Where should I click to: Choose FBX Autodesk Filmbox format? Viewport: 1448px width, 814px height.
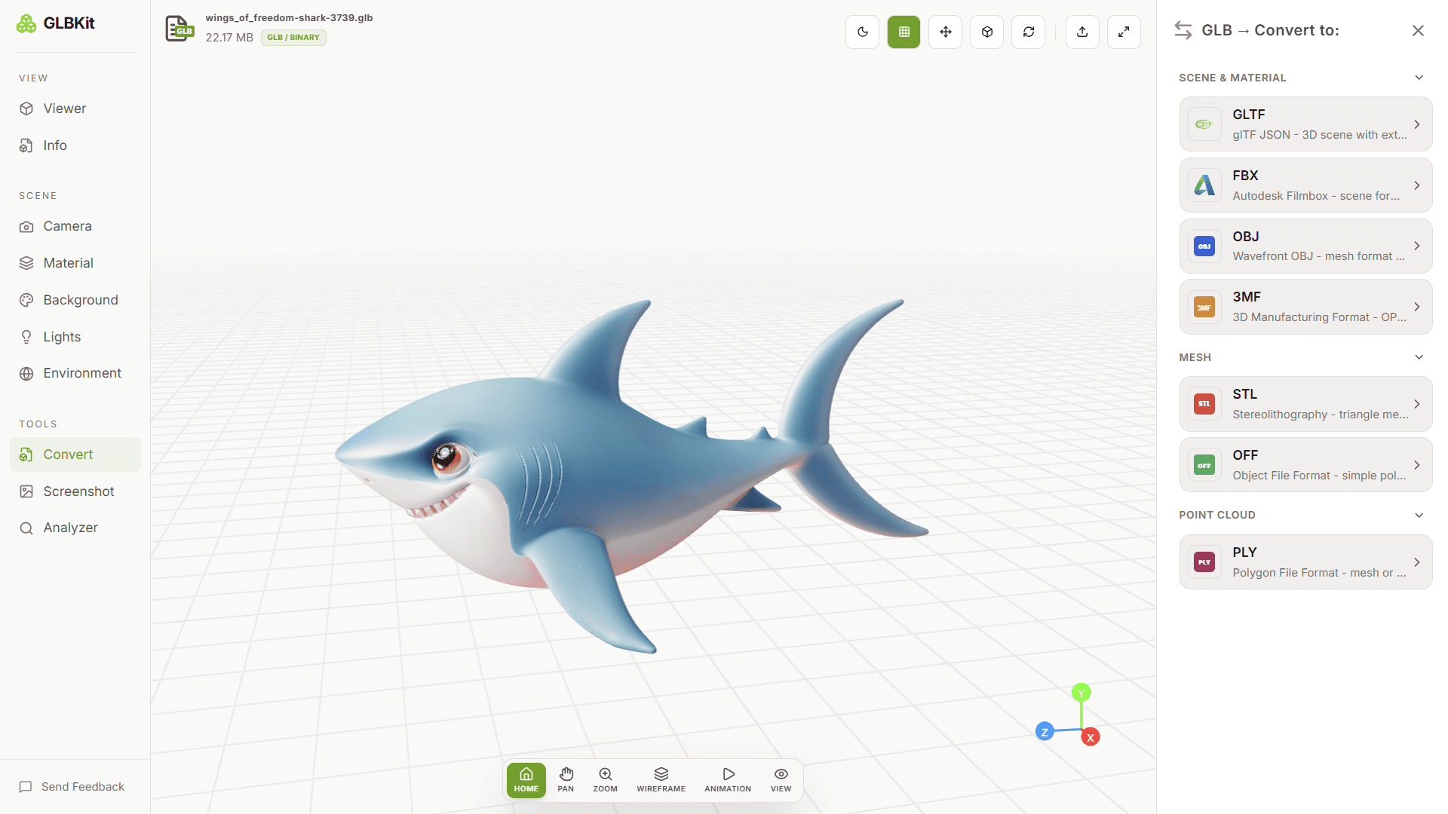[x=1305, y=185]
